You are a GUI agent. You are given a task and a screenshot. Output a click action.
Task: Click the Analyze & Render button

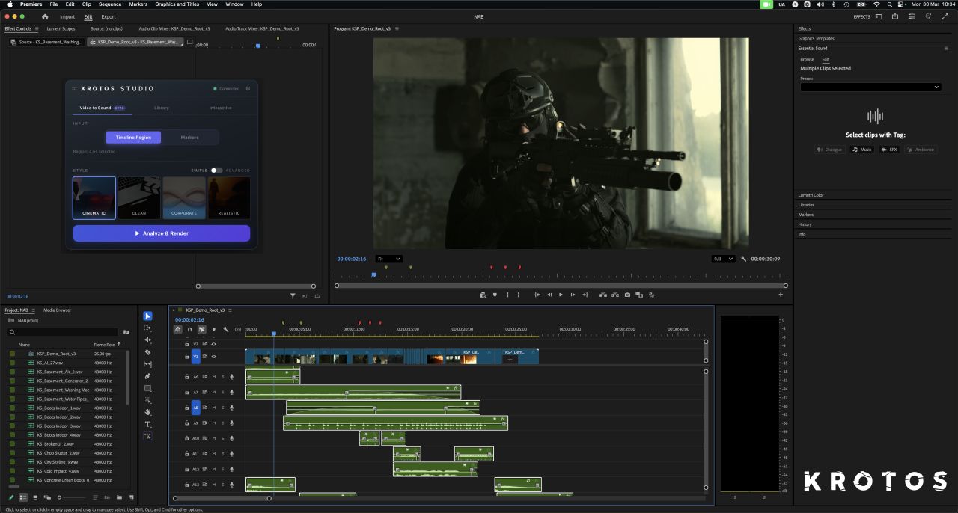click(162, 233)
